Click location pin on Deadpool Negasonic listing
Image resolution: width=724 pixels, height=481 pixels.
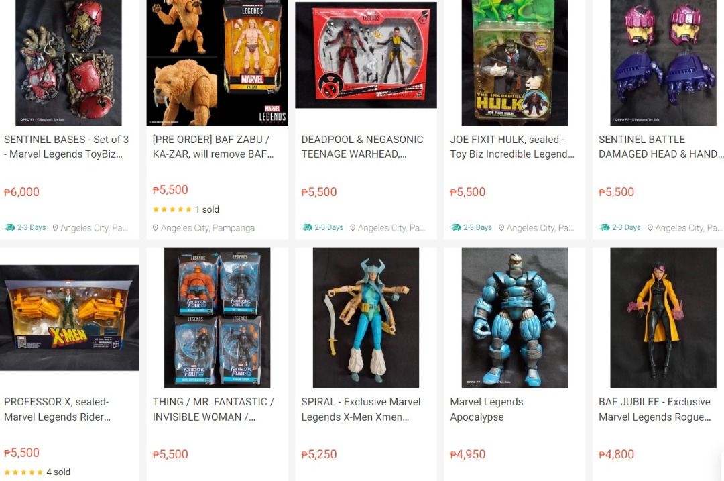click(353, 228)
